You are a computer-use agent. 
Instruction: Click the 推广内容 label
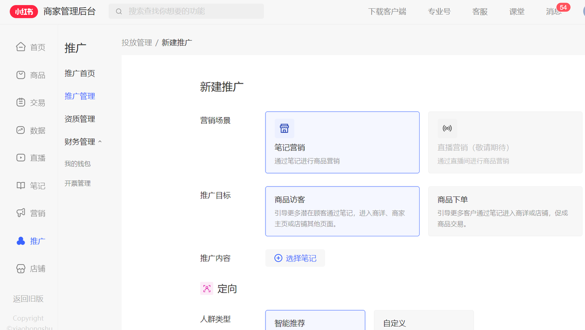(215, 258)
